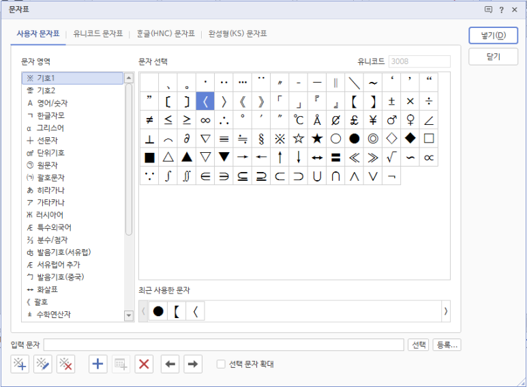Click the delete character area icon
Screen dimensions: 527x387
pyautogui.click(x=65, y=364)
